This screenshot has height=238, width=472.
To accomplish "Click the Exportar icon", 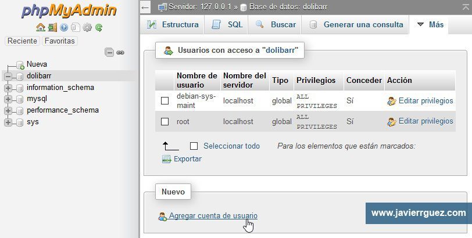I will coord(166,159).
